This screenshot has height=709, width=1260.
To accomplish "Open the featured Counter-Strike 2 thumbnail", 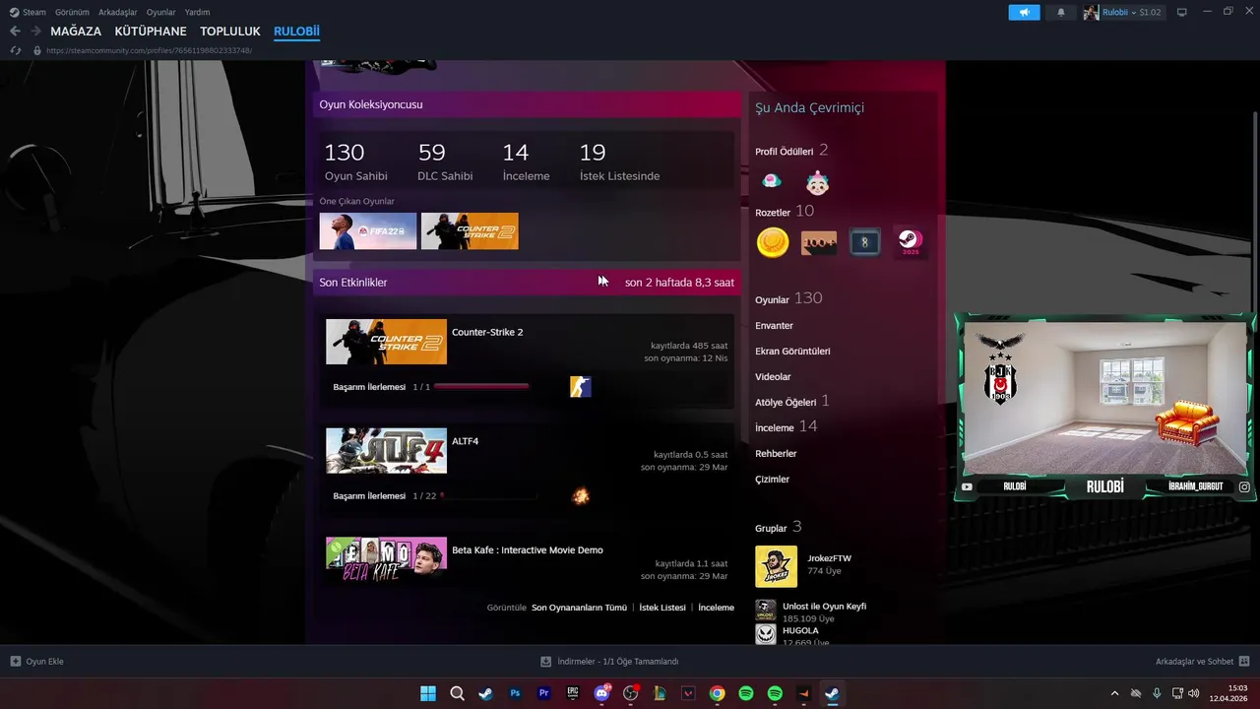I will tap(470, 231).
